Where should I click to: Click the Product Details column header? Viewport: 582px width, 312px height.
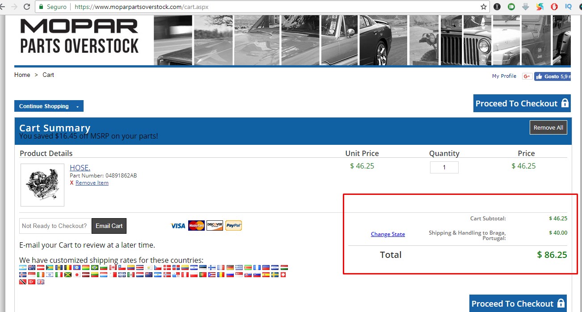46,153
